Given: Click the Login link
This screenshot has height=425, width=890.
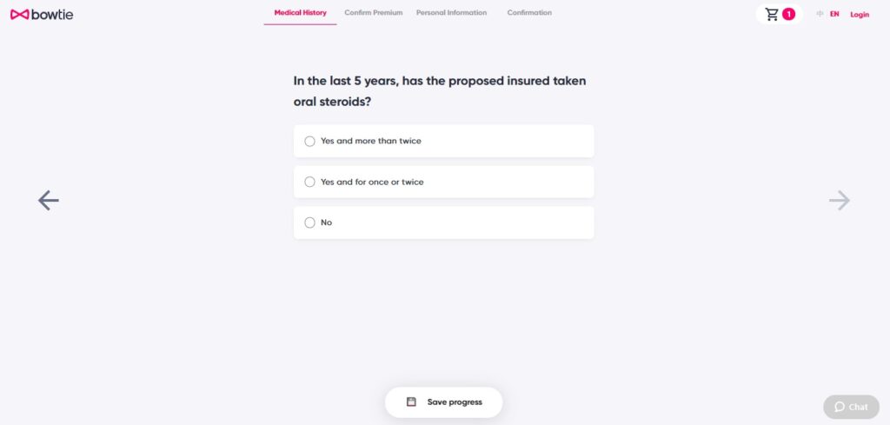Looking at the screenshot, I should point(860,14).
